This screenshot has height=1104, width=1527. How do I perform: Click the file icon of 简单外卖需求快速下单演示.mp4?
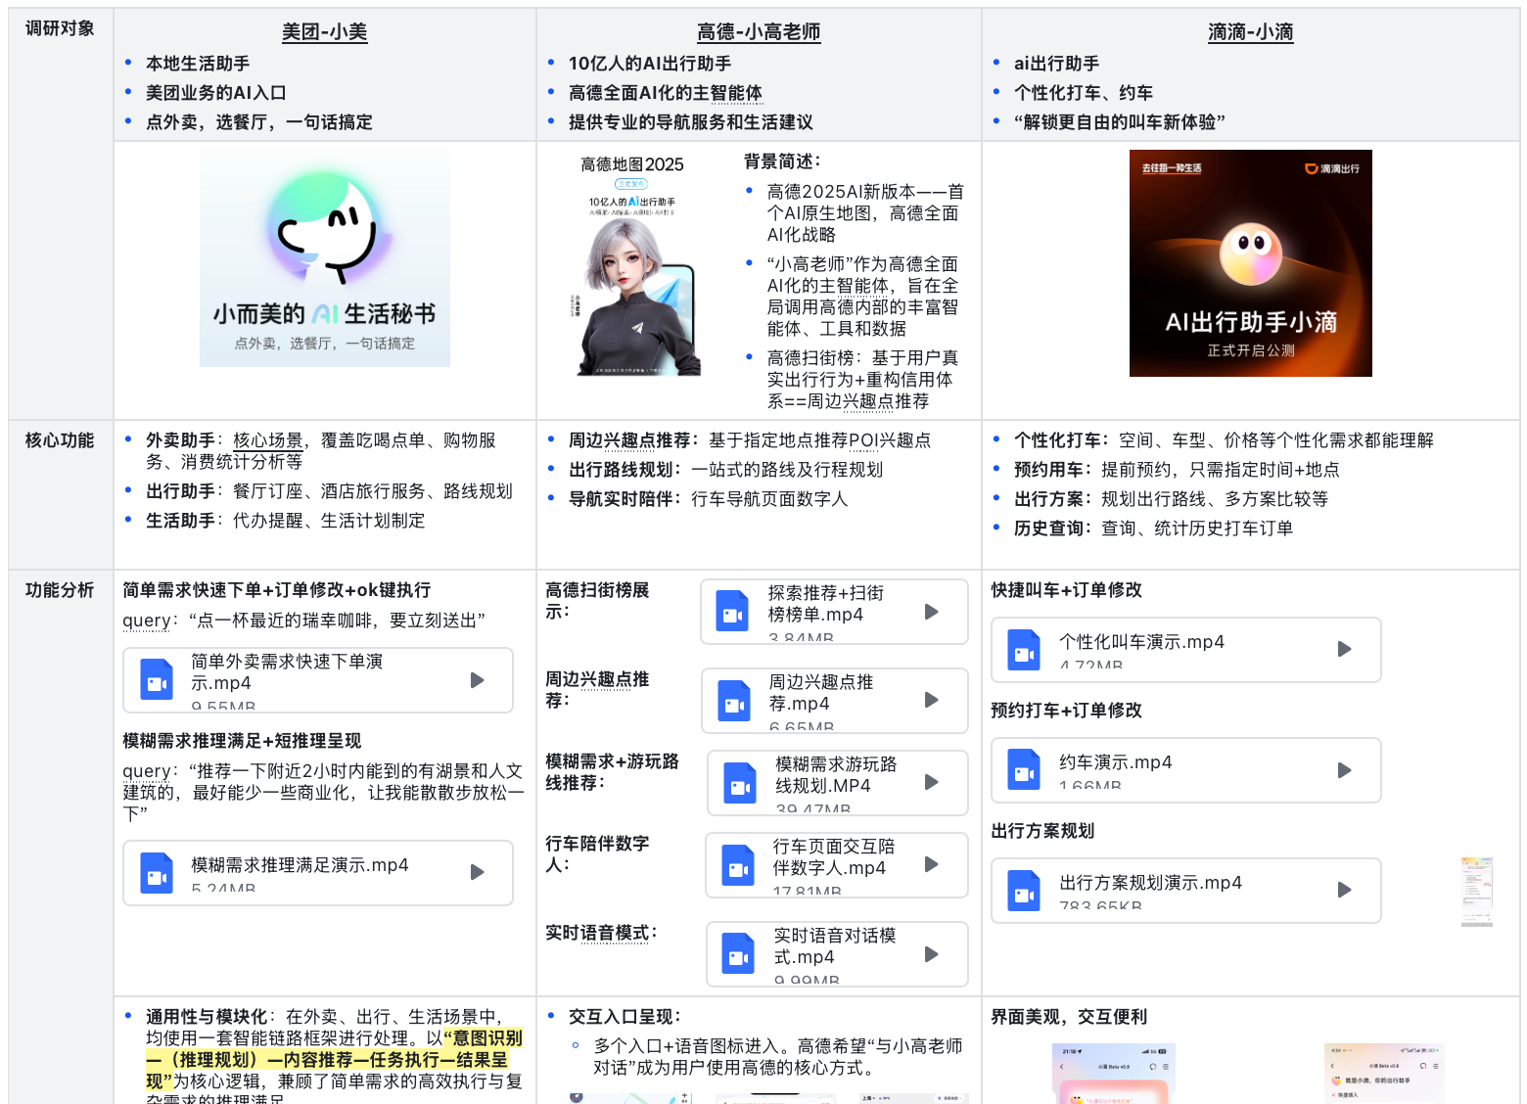157,680
